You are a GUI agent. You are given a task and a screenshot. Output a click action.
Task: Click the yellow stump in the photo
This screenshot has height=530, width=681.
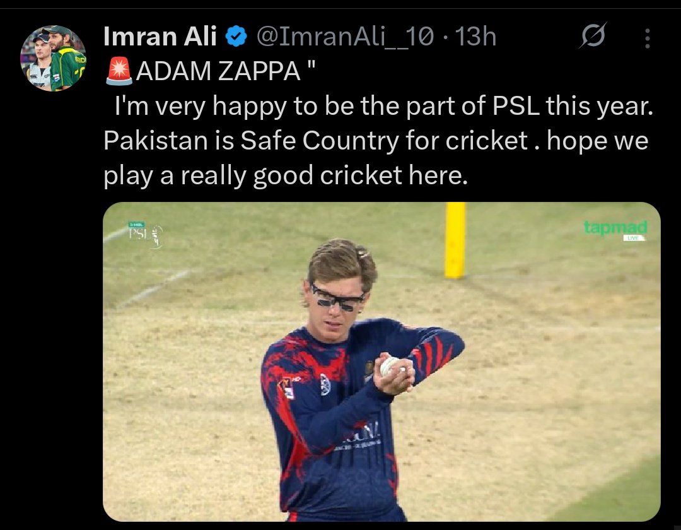[x=455, y=240]
